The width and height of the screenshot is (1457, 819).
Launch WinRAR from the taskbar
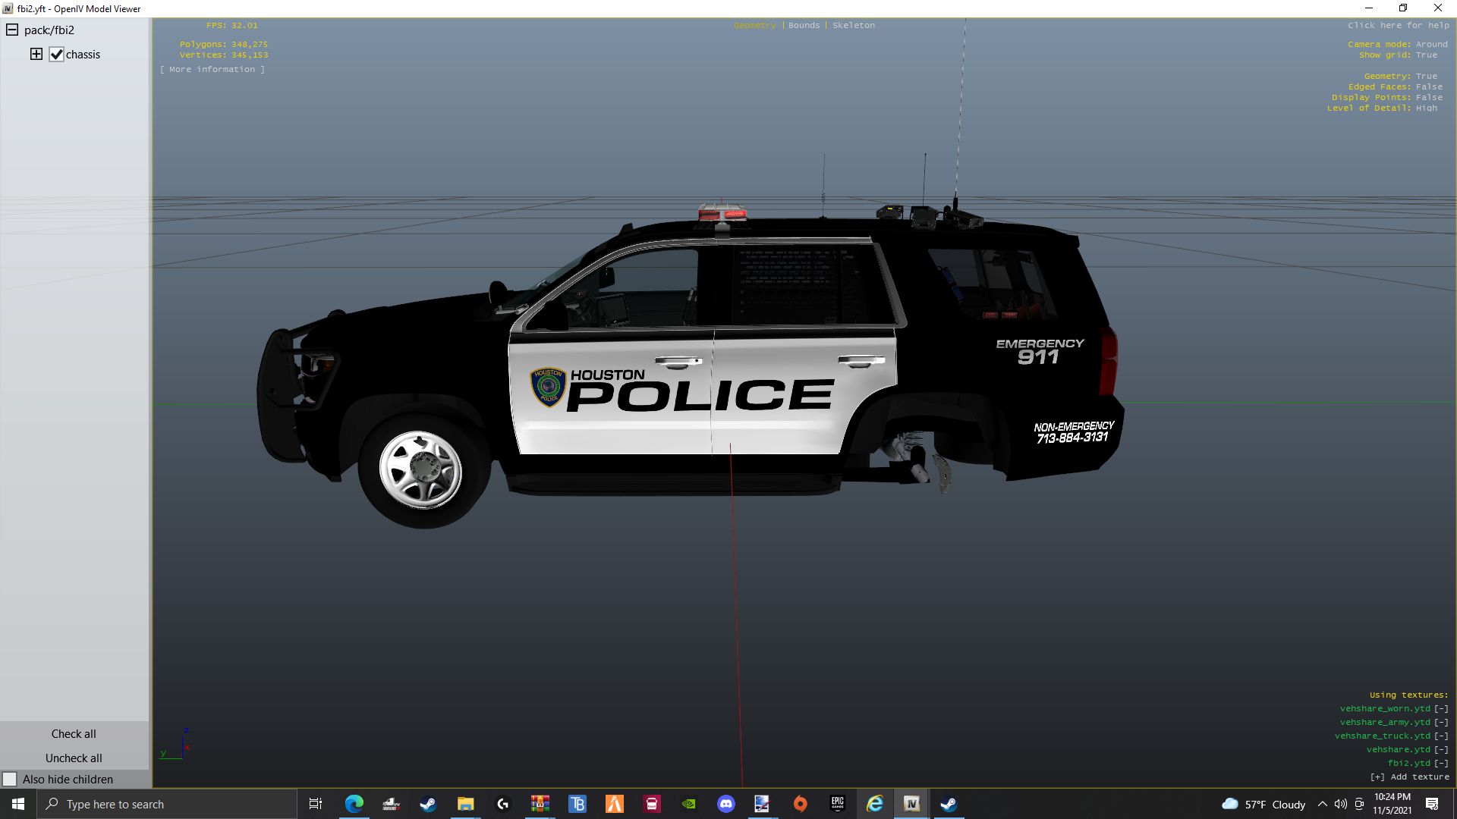point(540,804)
